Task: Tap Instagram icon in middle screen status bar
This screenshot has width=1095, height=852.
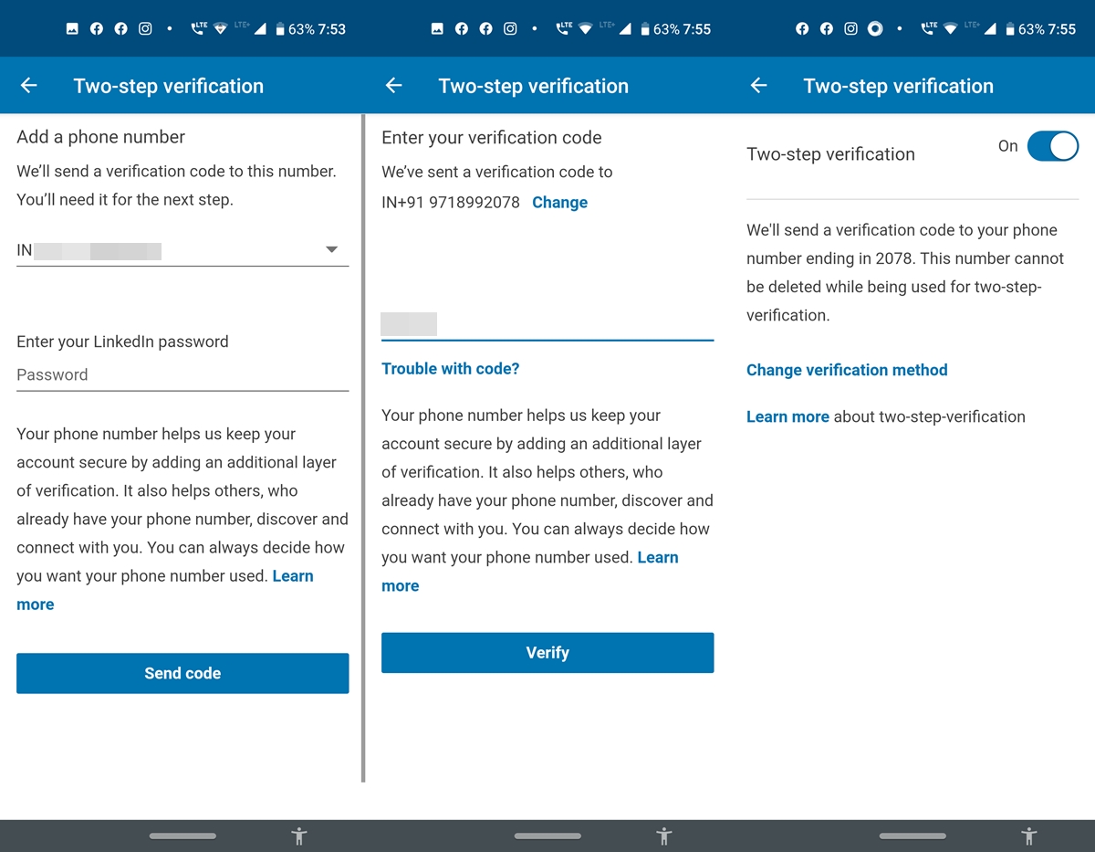Action: pyautogui.click(x=510, y=29)
